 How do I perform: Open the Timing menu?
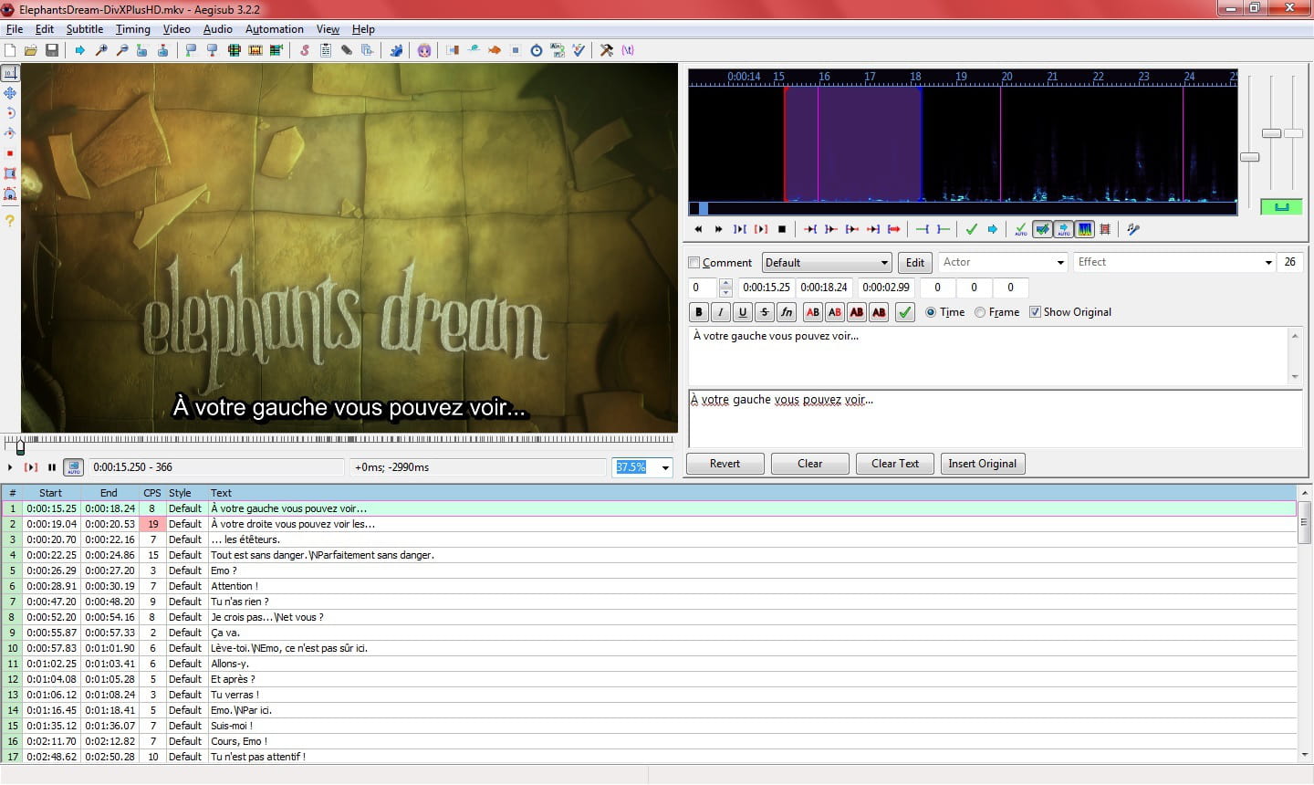click(132, 29)
